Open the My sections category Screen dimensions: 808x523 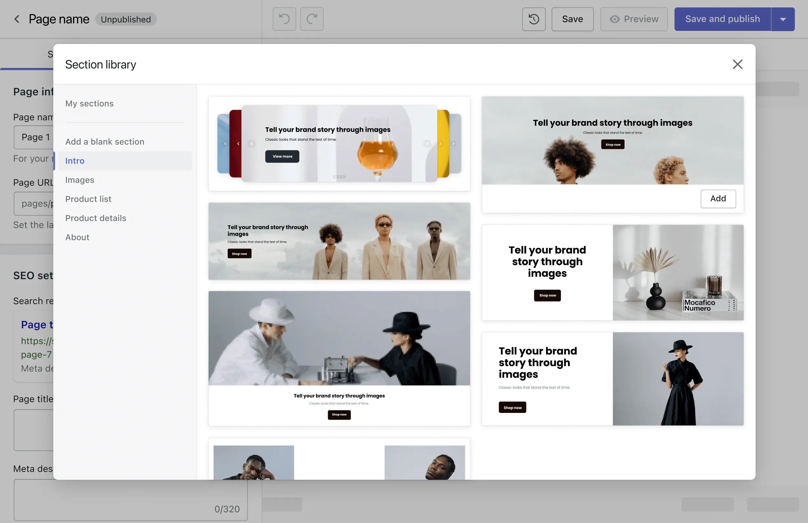click(x=89, y=104)
